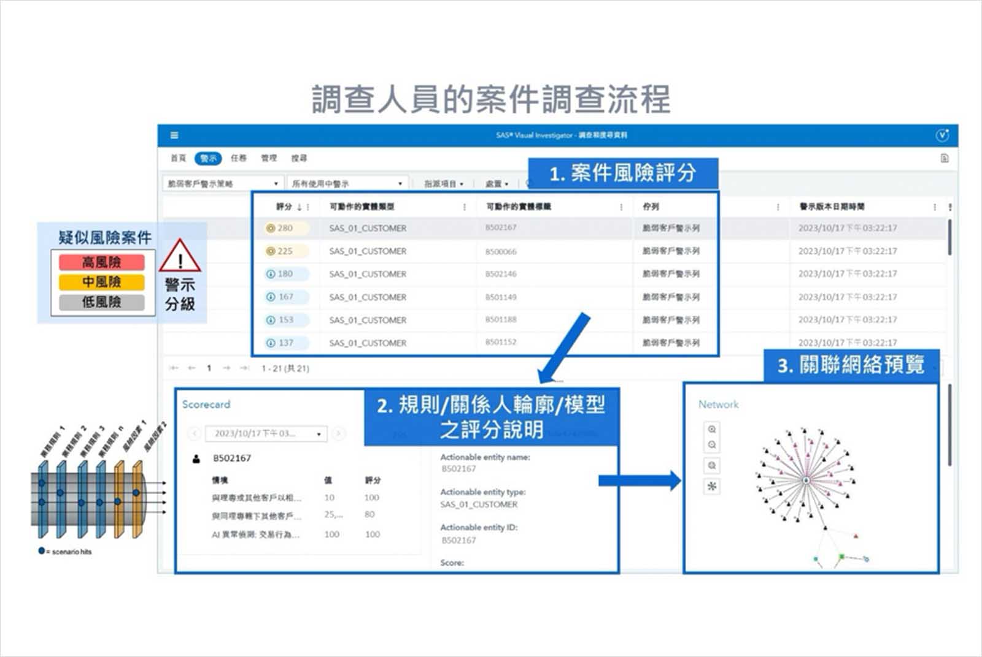Click the date in the B500066 row
The image size is (982, 657).
tap(848, 251)
